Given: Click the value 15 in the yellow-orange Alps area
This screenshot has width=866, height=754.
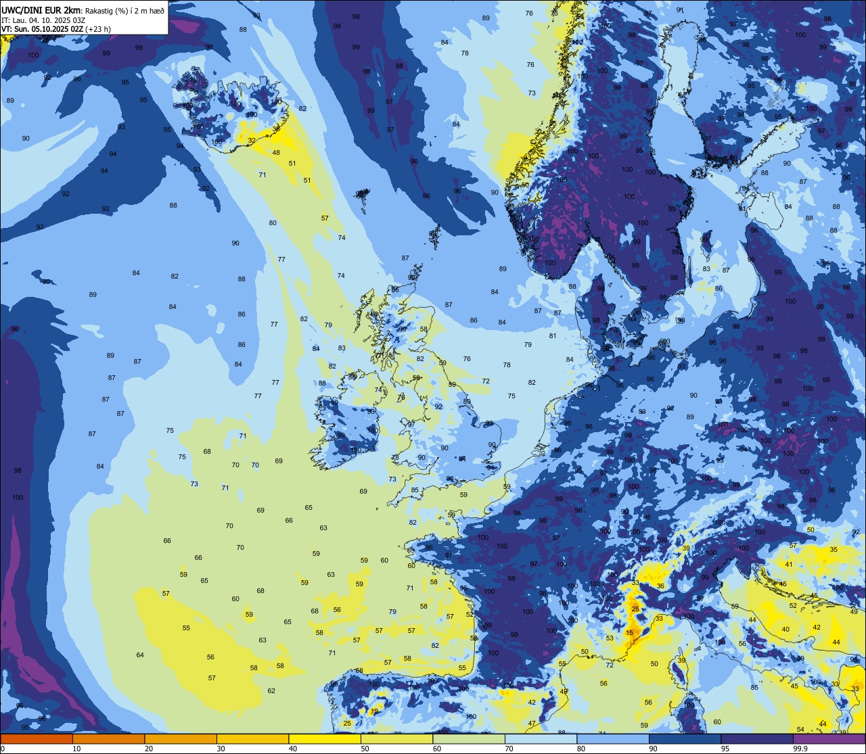Looking at the screenshot, I should [x=630, y=633].
